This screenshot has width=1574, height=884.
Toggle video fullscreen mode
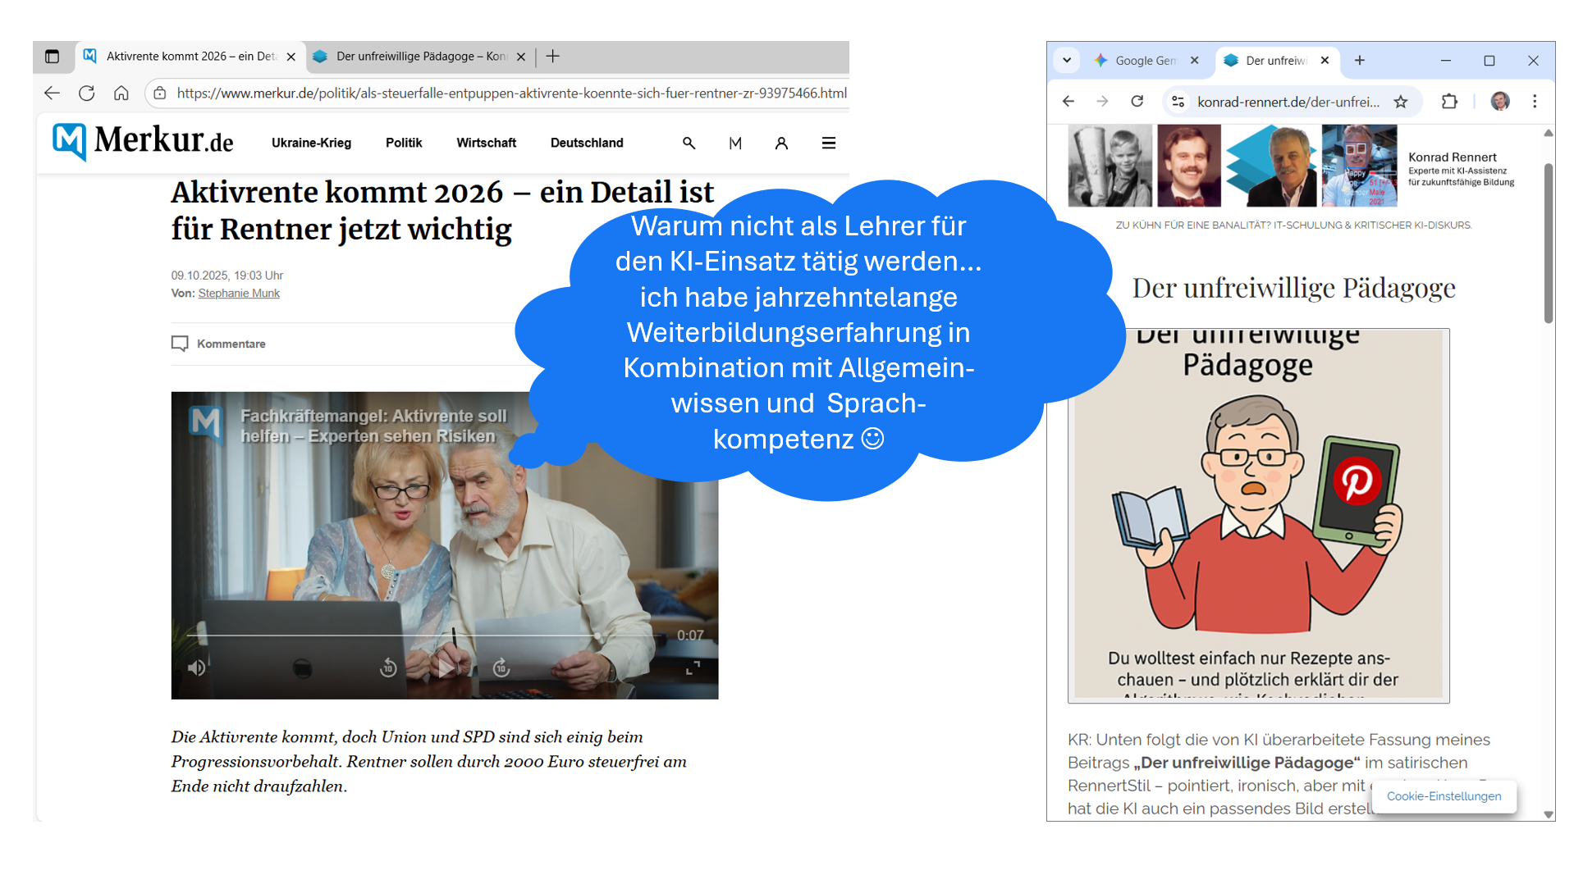click(693, 668)
